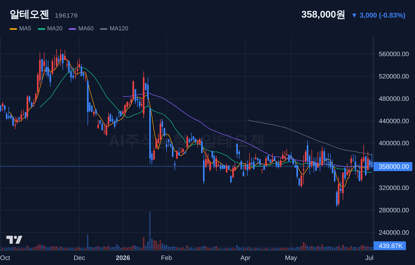The width and height of the screenshot is (415, 265).
Task: Click the down-triangle price change indicator
Action: click(354, 15)
